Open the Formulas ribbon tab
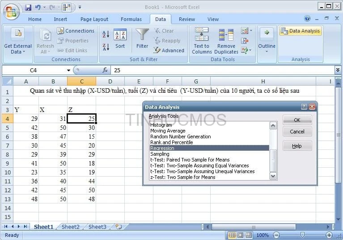Viewport: 343px width, 240px height. pos(131,19)
